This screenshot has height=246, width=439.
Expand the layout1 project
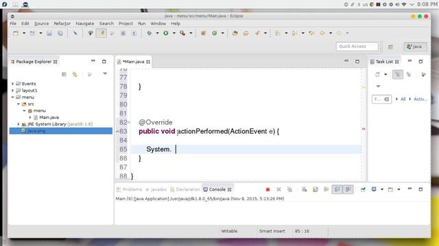pyautogui.click(x=12, y=90)
